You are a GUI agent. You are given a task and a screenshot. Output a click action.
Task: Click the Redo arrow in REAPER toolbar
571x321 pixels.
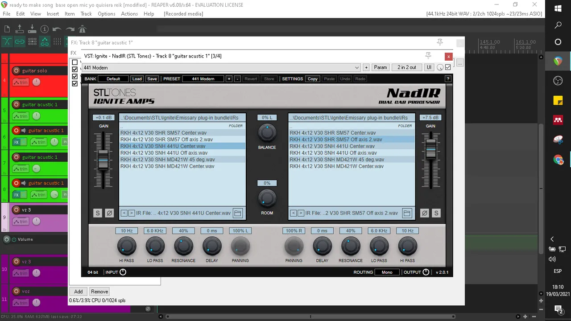(70, 29)
